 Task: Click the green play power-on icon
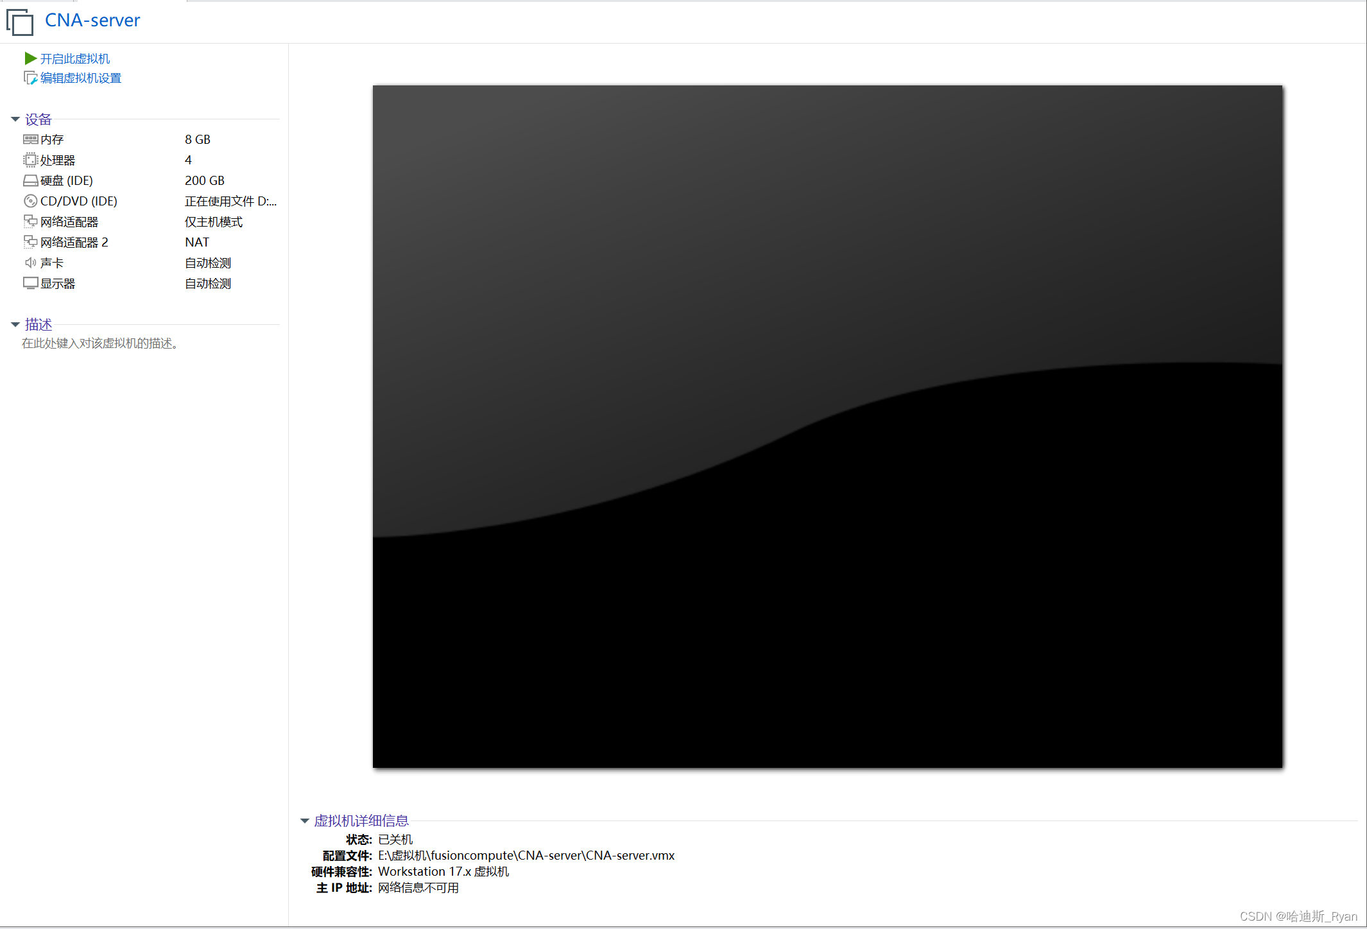tap(30, 58)
